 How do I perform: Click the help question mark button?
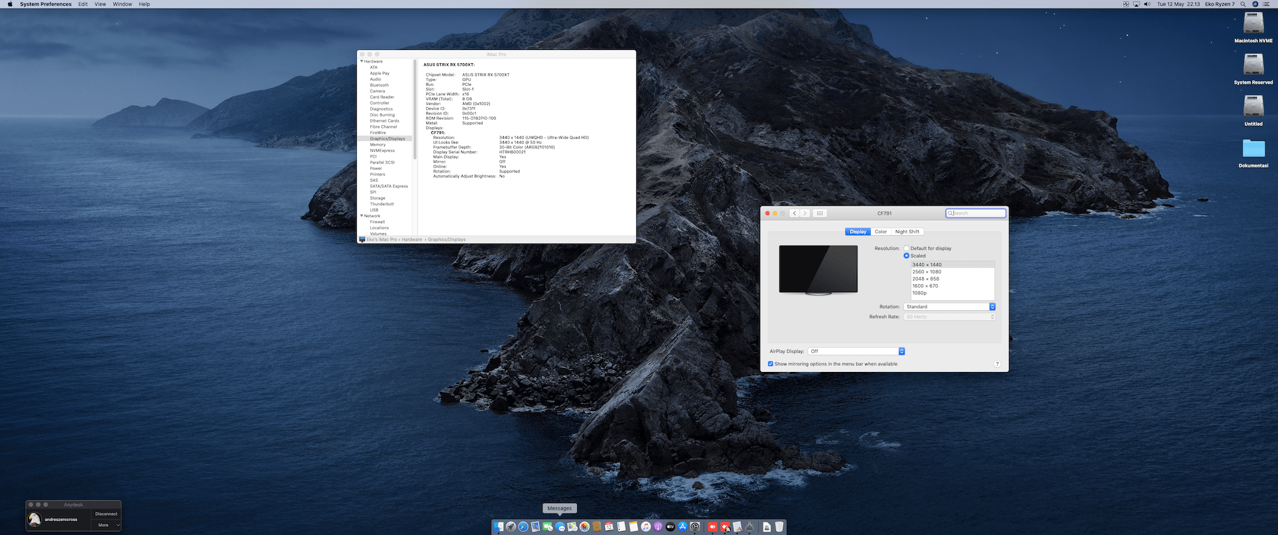pyautogui.click(x=997, y=364)
